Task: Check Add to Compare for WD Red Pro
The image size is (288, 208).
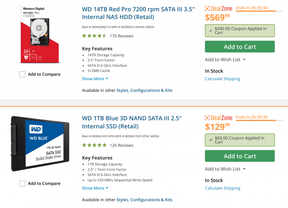Action: 23,74
